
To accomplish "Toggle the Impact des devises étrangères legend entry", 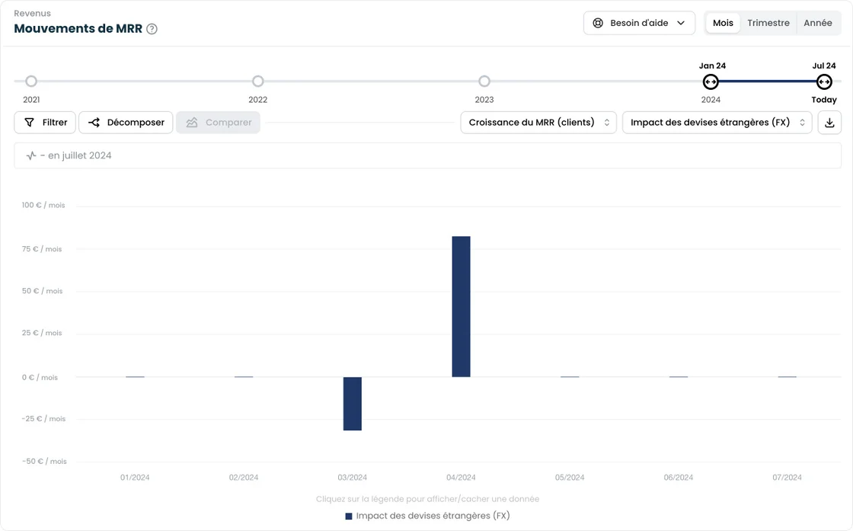I will [x=427, y=516].
